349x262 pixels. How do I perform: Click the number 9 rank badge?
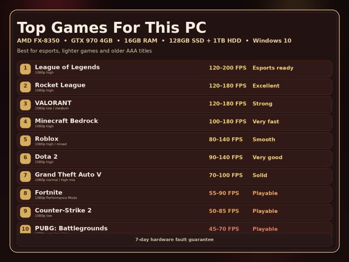25,212
